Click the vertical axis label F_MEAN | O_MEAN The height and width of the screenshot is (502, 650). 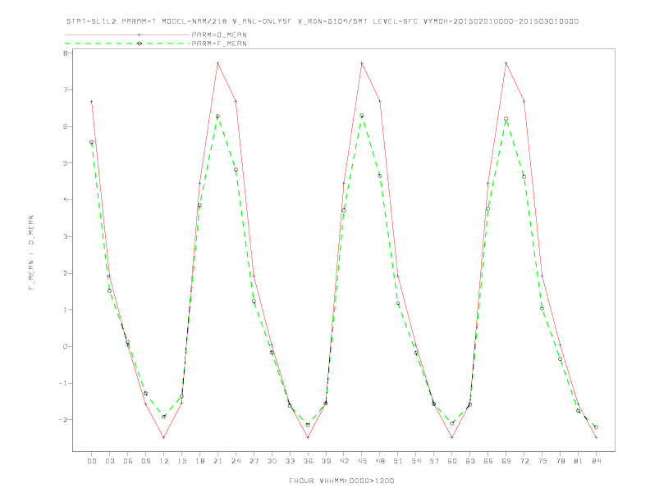tap(31, 253)
